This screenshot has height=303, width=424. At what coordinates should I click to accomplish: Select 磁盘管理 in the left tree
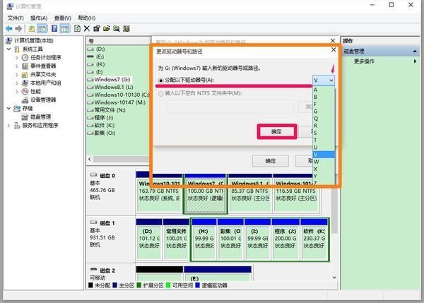click(x=40, y=117)
